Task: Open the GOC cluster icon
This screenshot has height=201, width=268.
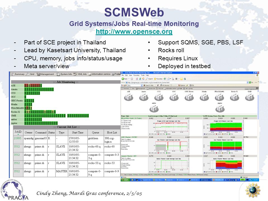Action: click(174, 97)
